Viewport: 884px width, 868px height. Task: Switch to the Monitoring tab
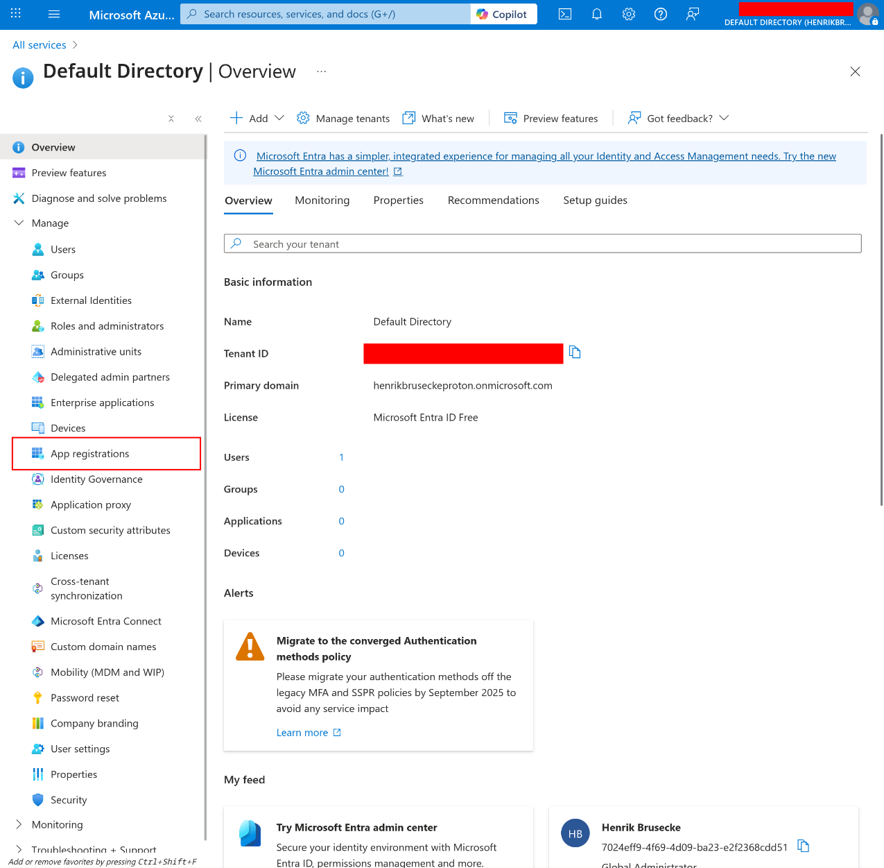(x=322, y=201)
